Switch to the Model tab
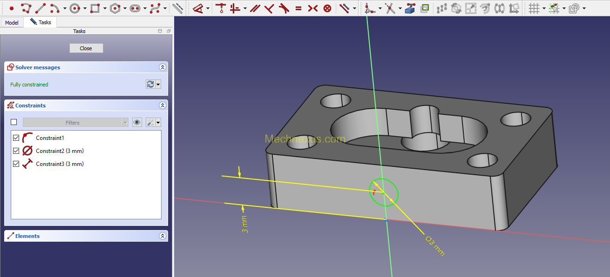 click(12, 22)
